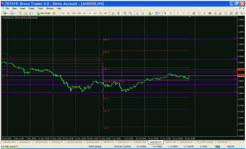Switch chart to H1 timeframe
246x149 pixels.
coord(84,13)
